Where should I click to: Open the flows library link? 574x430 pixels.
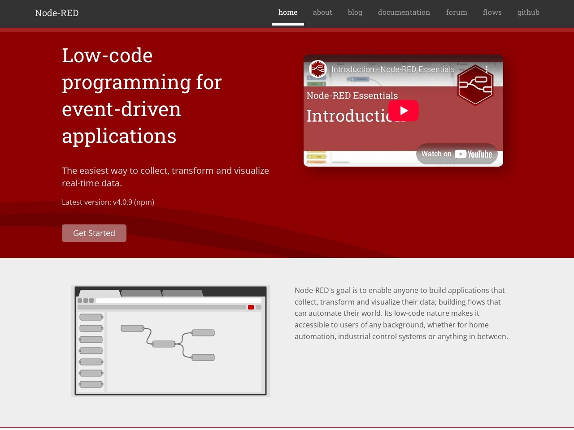click(x=492, y=13)
